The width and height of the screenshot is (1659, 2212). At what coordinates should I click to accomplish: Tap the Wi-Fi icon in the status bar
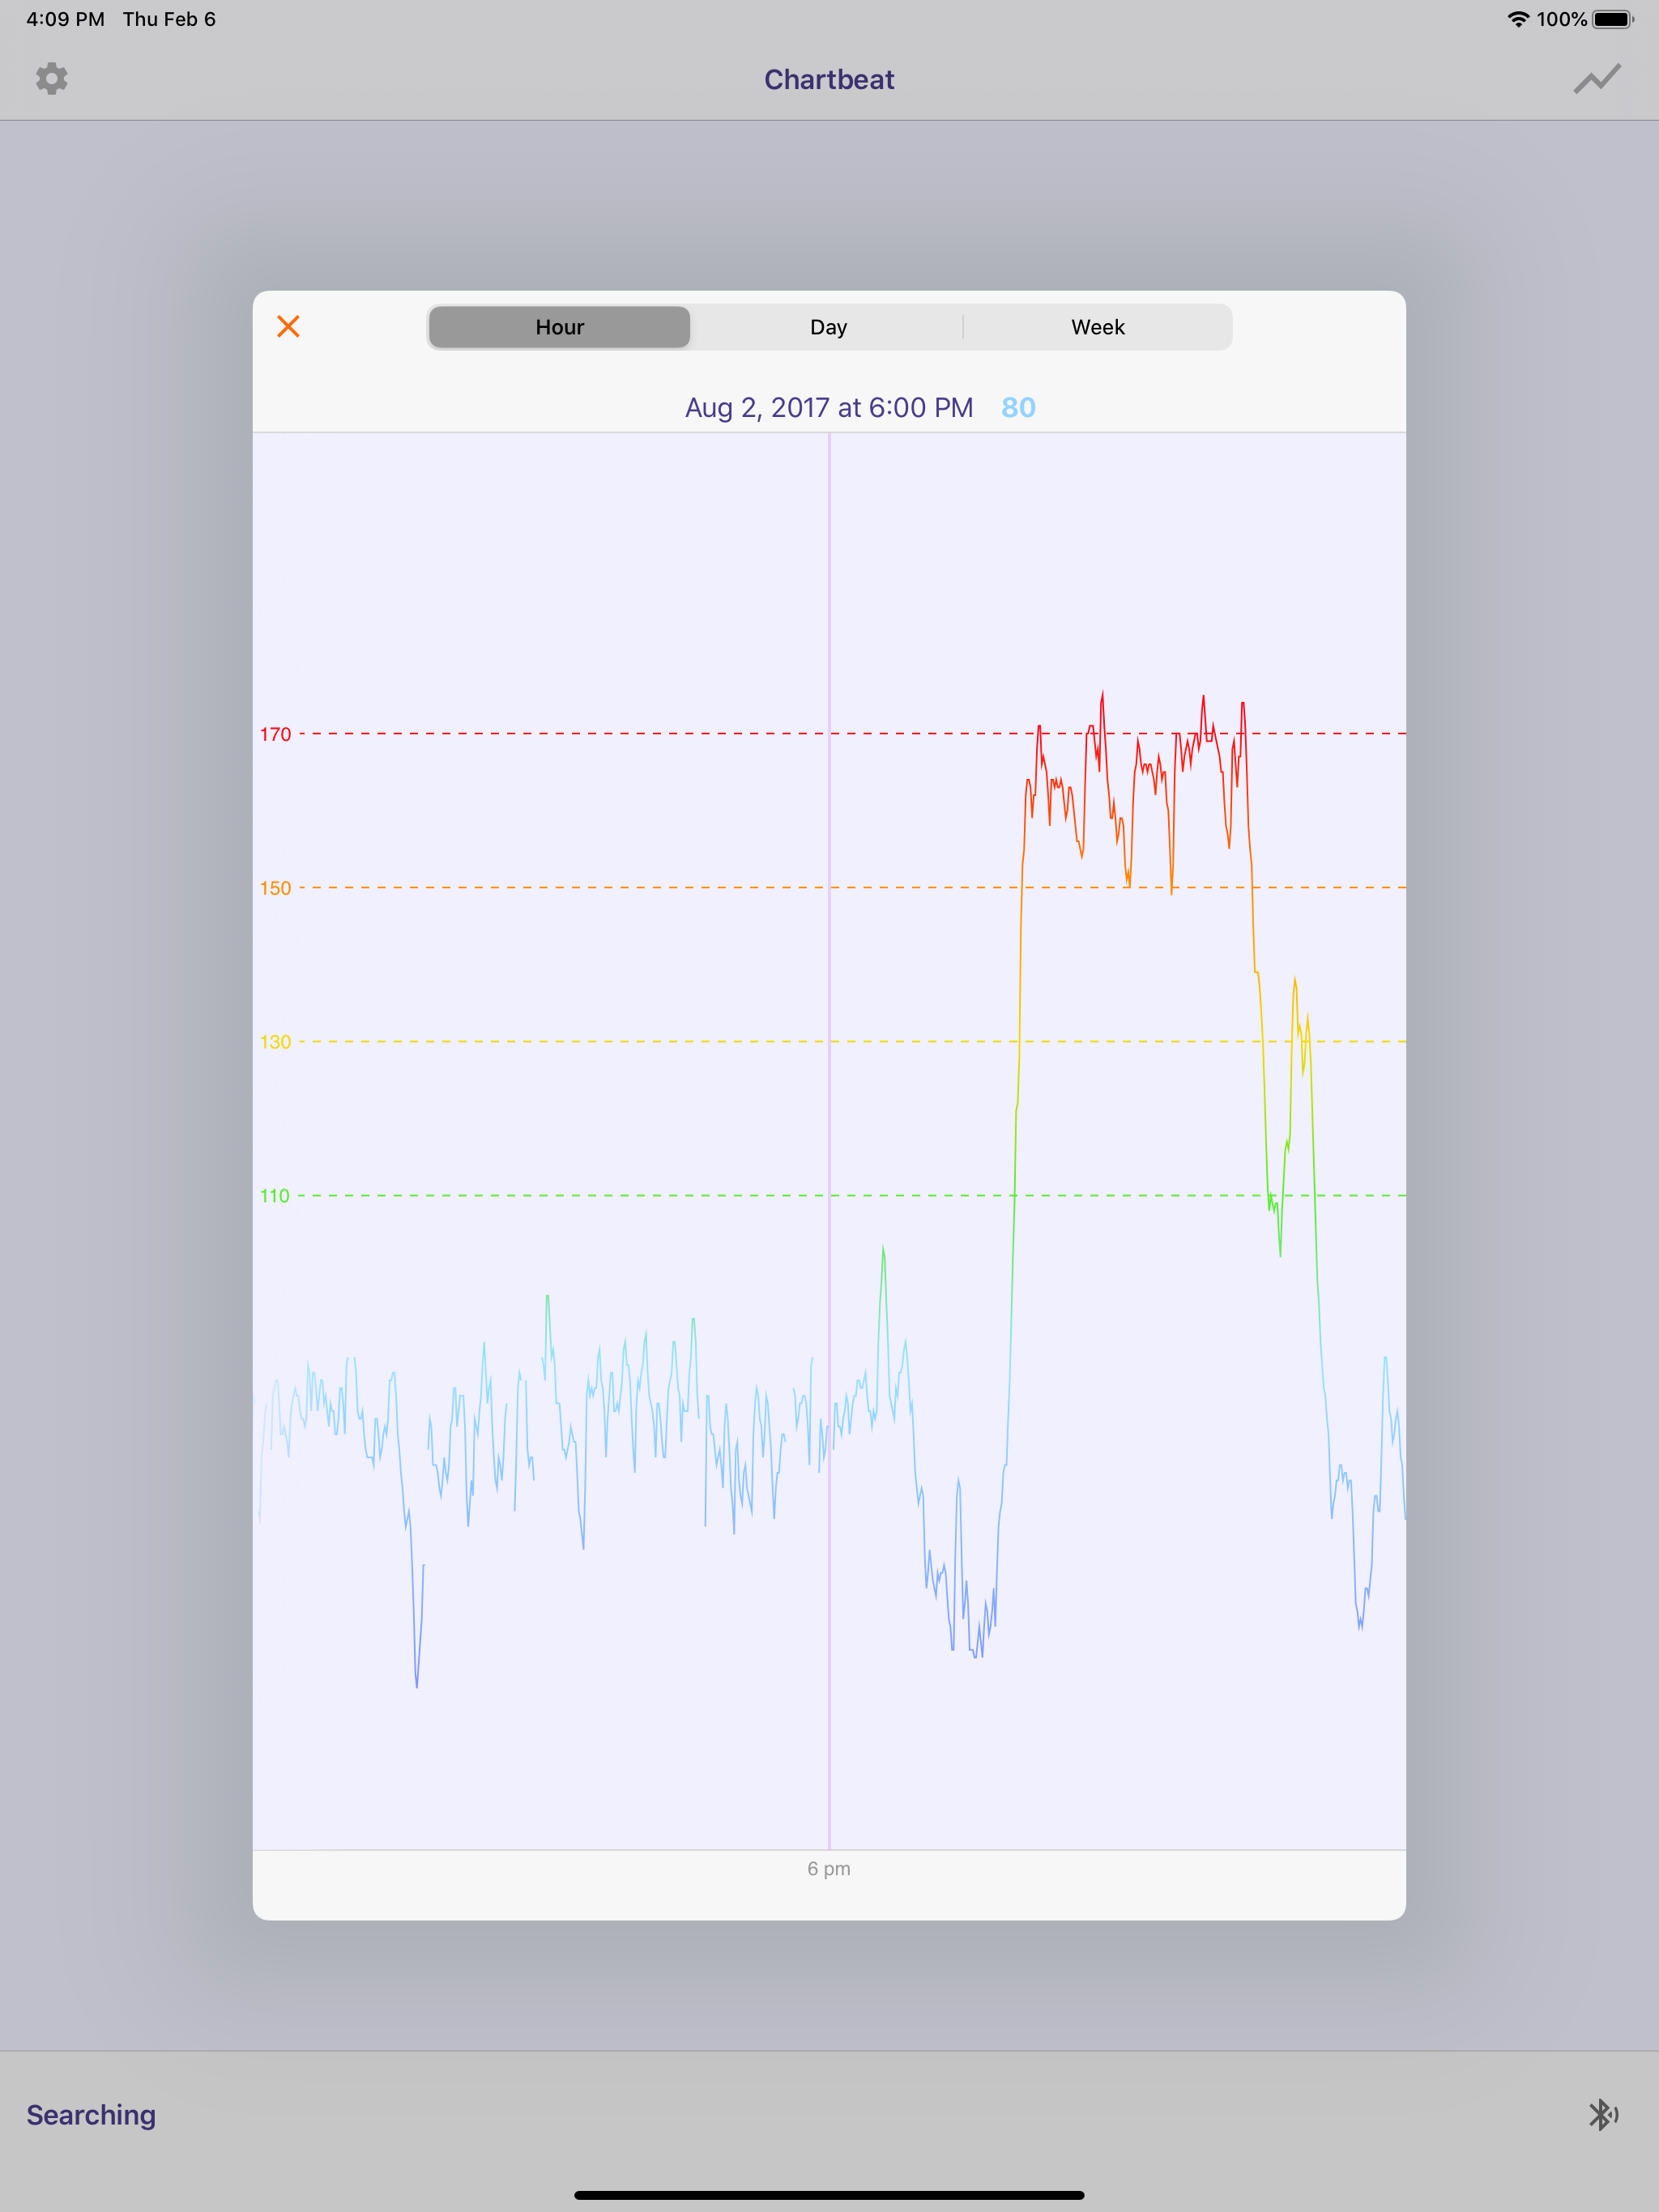coord(1517,17)
